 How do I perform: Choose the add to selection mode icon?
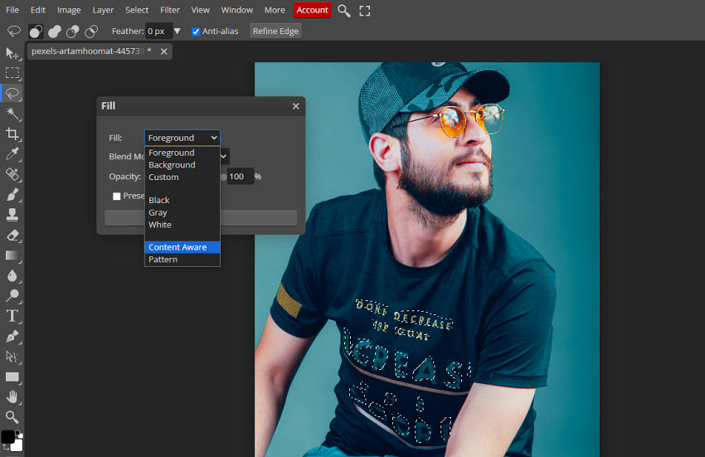[55, 31]
